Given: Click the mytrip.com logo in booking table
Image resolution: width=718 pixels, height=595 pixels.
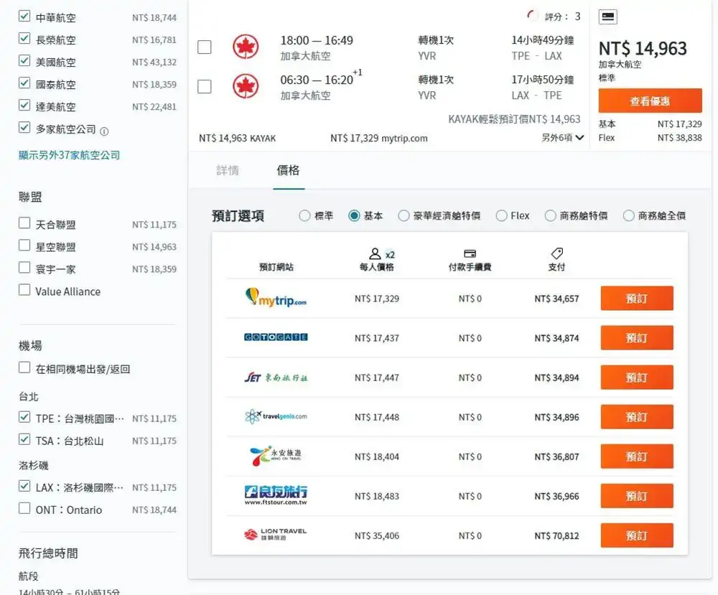Looking at the screenshot, I should (x=276, y=298).
